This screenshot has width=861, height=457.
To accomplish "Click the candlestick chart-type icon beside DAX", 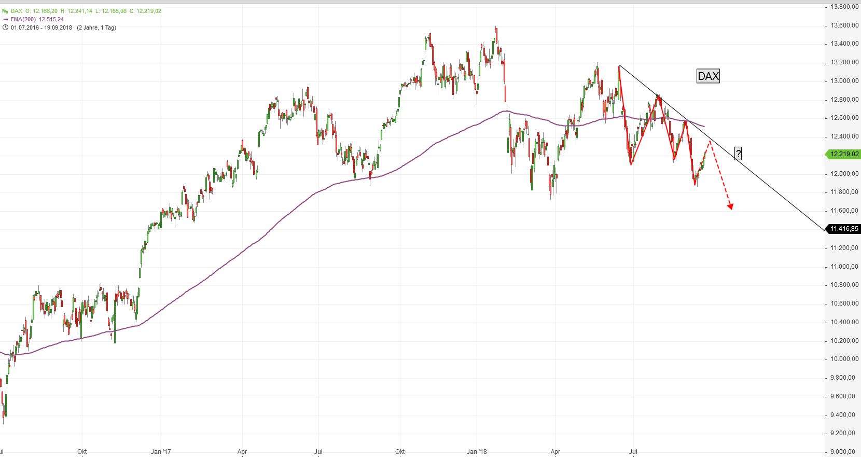I will 5,11.
